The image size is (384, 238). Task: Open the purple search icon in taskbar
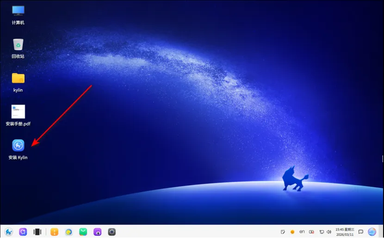[23, 232]
